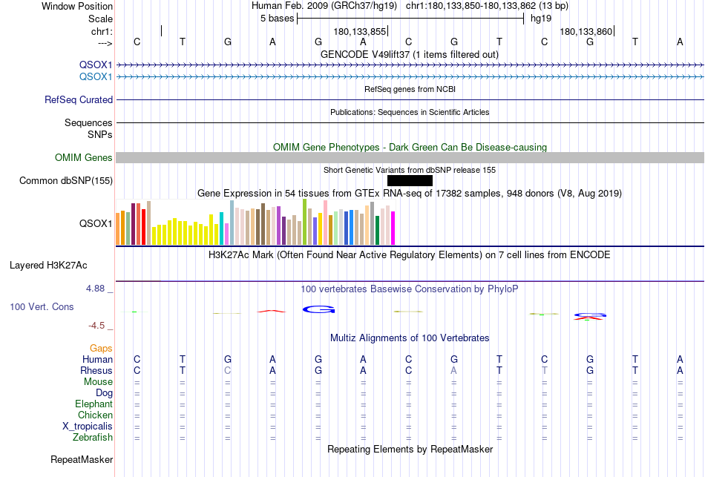Click Multiz Alignments of 100 Vertebrates title
Viewport: 705px width, 477px height.
410,338
